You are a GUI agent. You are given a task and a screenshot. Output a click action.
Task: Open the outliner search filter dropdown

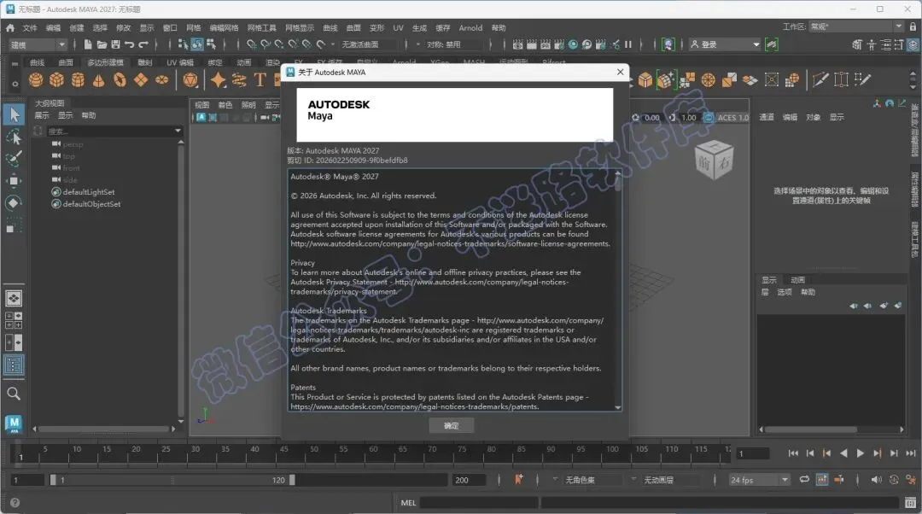(x=178, y=131)
